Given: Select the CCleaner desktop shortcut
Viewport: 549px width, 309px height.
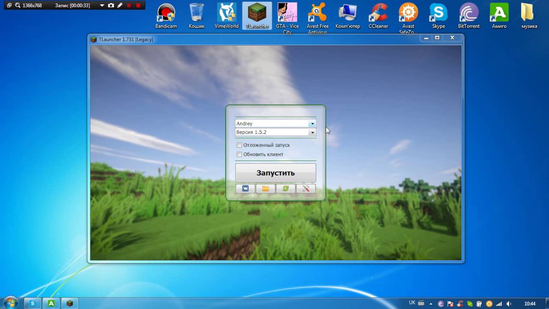Looking at the screenshot, I should 378,16.
